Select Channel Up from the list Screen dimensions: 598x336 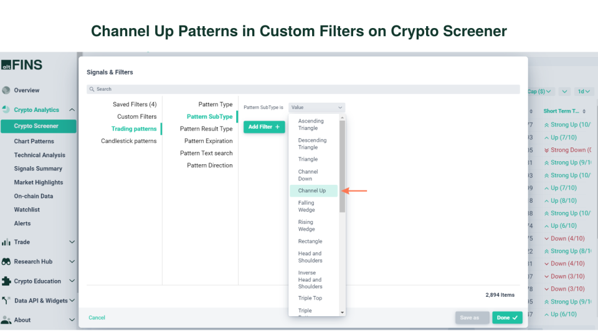313,190
